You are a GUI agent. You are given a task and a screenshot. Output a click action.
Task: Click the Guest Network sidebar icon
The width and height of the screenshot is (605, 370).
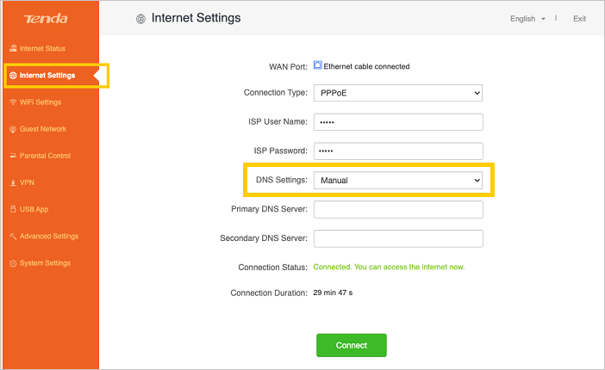point(13,129)
